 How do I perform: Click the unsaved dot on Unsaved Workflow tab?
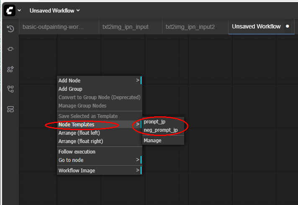pos(287,26)
